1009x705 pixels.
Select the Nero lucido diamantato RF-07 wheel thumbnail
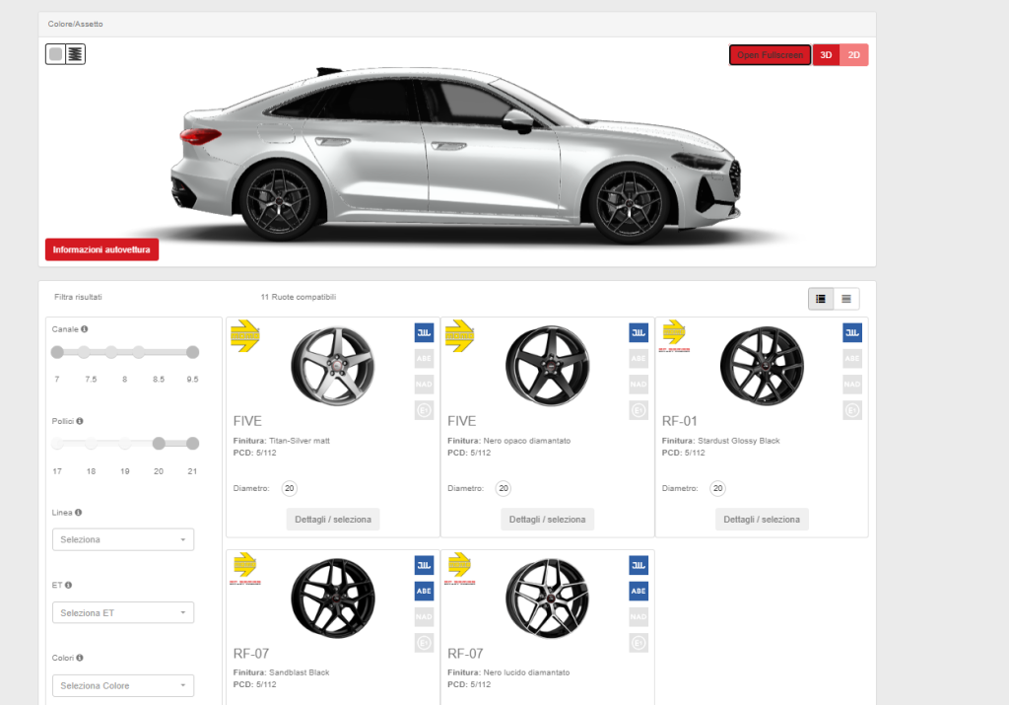547,599
